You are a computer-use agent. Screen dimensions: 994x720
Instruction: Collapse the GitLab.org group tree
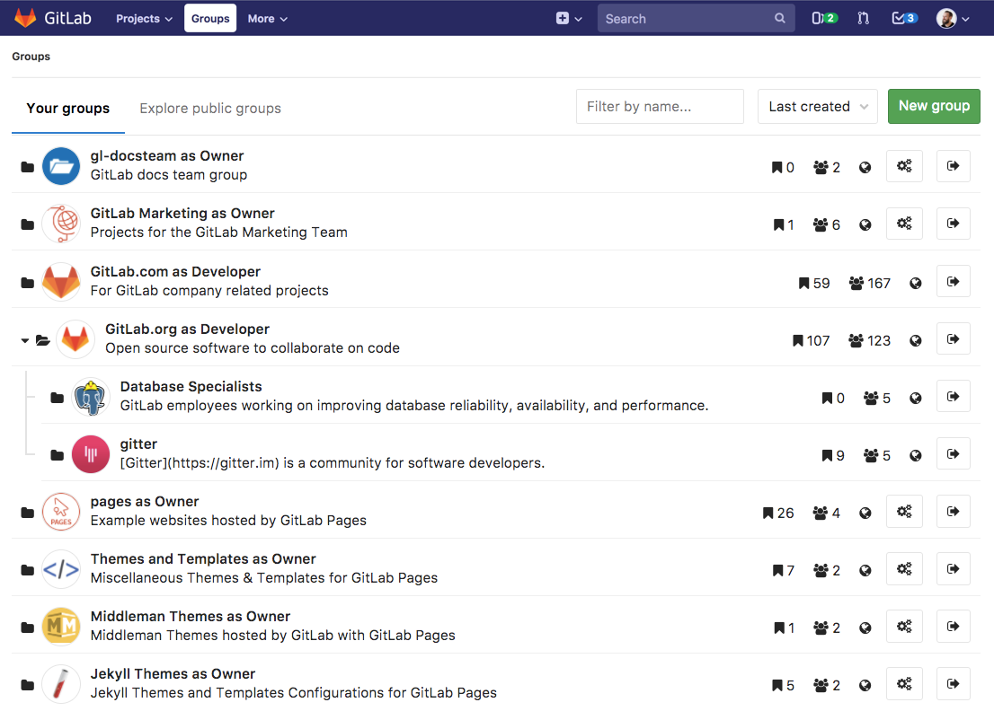(x=25, y=340)
